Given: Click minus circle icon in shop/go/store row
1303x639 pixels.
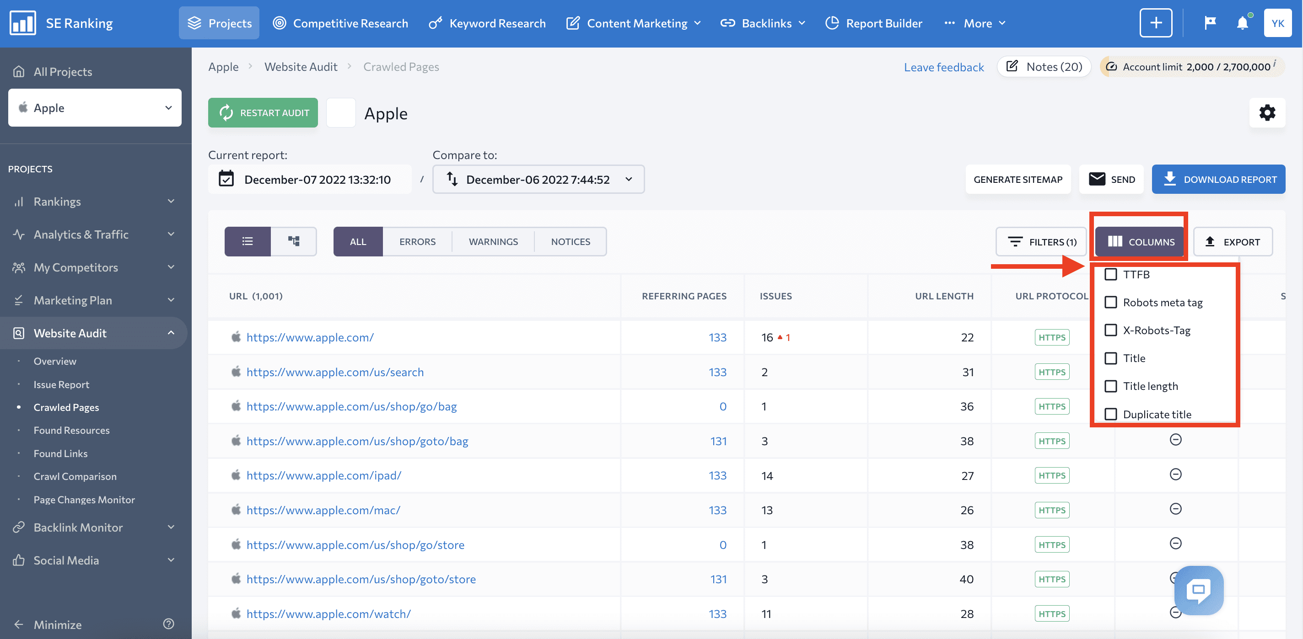Looking at the screenshot, I should (1175, 543).
